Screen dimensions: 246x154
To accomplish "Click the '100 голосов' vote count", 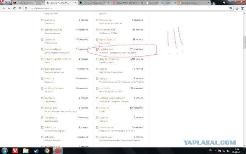I will click(136, 108).
